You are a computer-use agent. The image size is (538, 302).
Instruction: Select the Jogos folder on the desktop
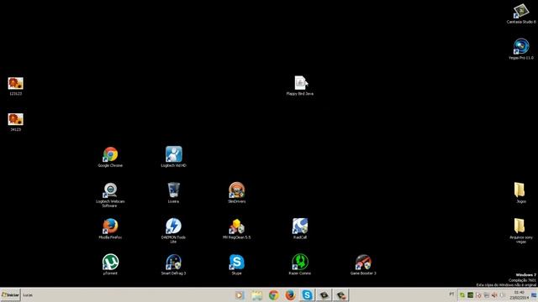tap(520, 193)
